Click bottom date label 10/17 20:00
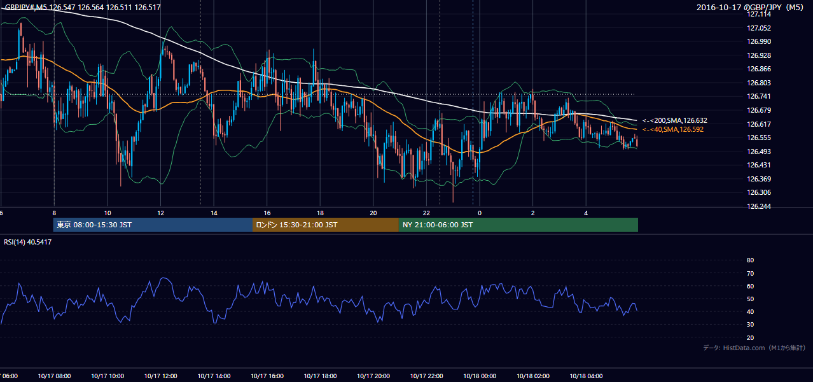Image resolution: width=813 pixels, height=382 pixels. 373,376
